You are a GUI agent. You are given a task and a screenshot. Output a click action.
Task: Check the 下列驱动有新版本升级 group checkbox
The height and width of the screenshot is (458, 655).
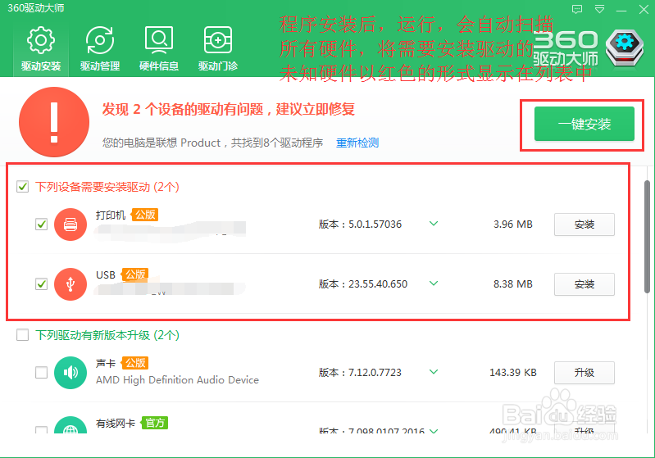click(23, 335)
